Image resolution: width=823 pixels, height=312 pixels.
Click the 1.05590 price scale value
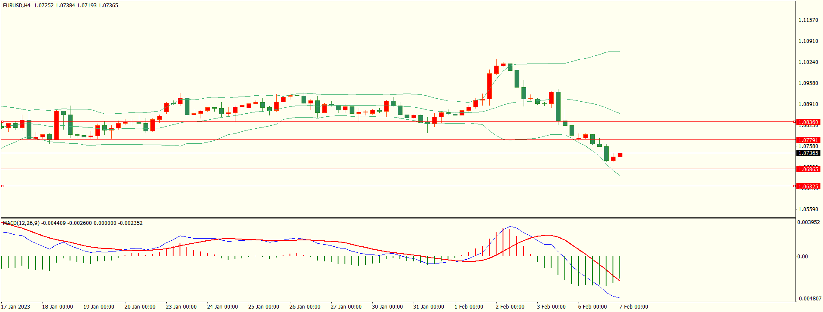pos(808,209)
